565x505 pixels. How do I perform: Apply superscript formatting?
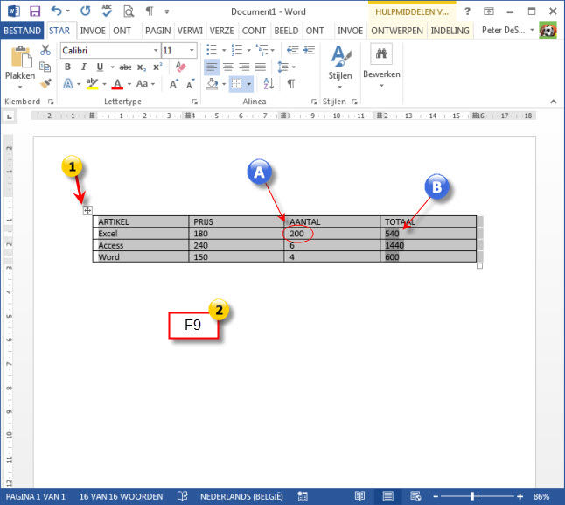tap(157, 67)
